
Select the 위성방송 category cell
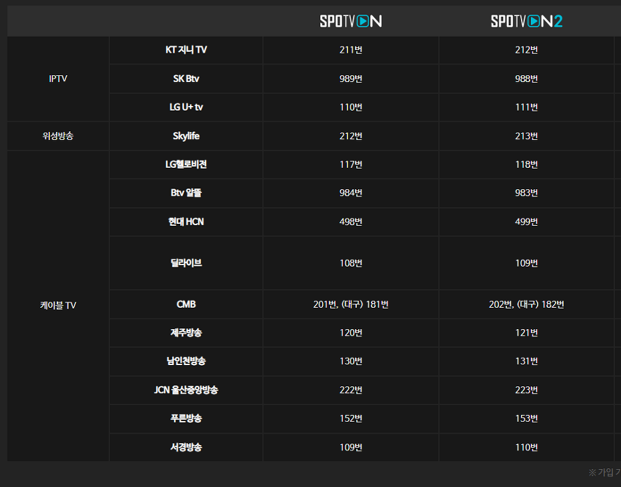click(58, 136)
